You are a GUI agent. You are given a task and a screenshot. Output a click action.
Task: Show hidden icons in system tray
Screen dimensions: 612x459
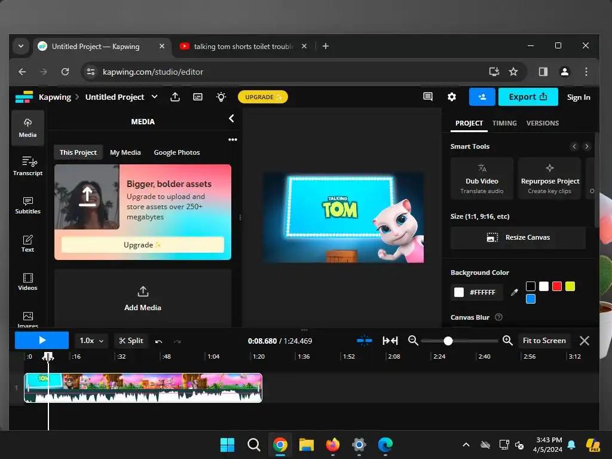(x=466, y=445)
